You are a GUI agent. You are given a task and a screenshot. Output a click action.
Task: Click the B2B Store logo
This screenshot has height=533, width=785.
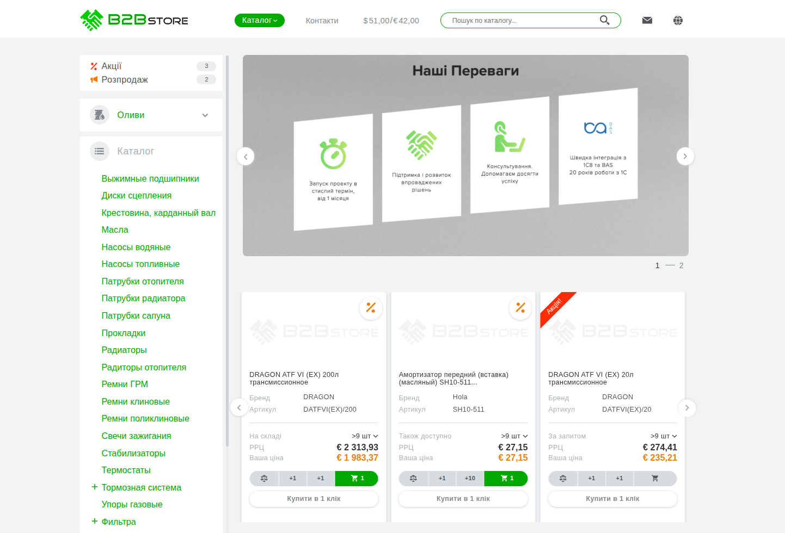pos(134,21)
